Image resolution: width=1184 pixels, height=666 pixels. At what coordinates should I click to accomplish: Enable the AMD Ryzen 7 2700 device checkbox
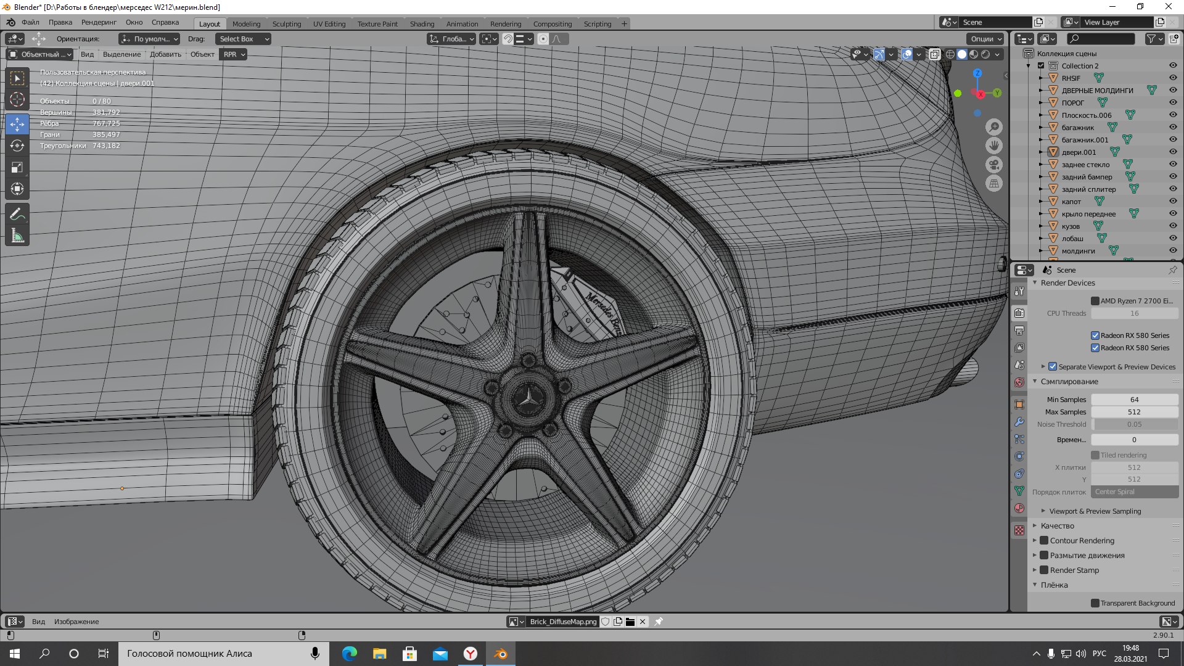coord(1095,301)
